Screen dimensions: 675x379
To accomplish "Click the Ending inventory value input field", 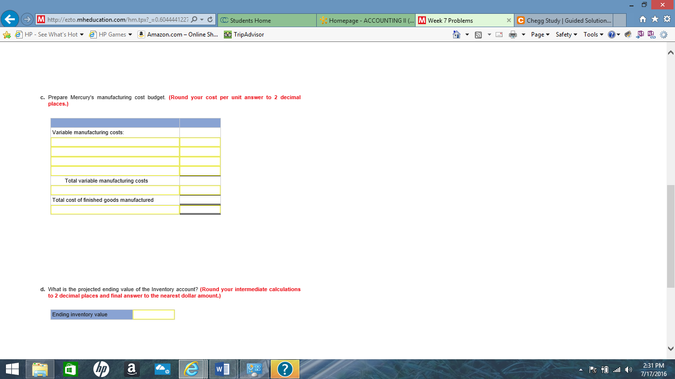I will click(153, 314).
